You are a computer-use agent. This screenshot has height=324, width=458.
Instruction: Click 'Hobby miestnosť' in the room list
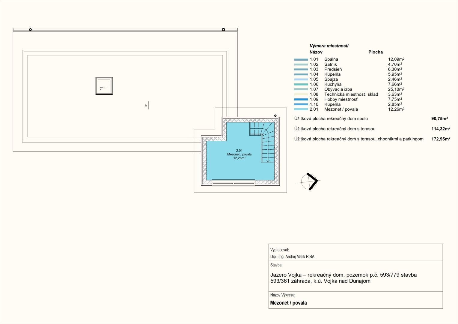tap(341, 99)
